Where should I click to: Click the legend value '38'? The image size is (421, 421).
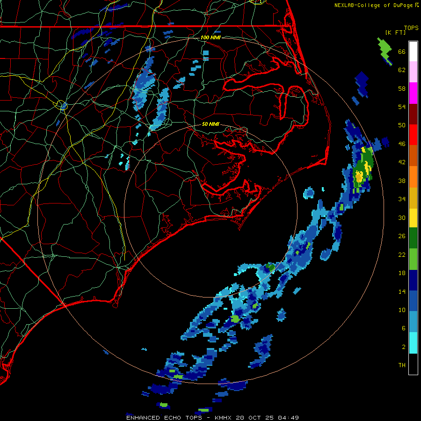pyautogui.click(x=402, y=181)
